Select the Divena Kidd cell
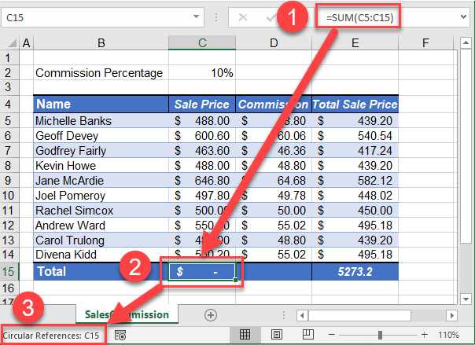The image size is (475, 345). pos(101,255)
